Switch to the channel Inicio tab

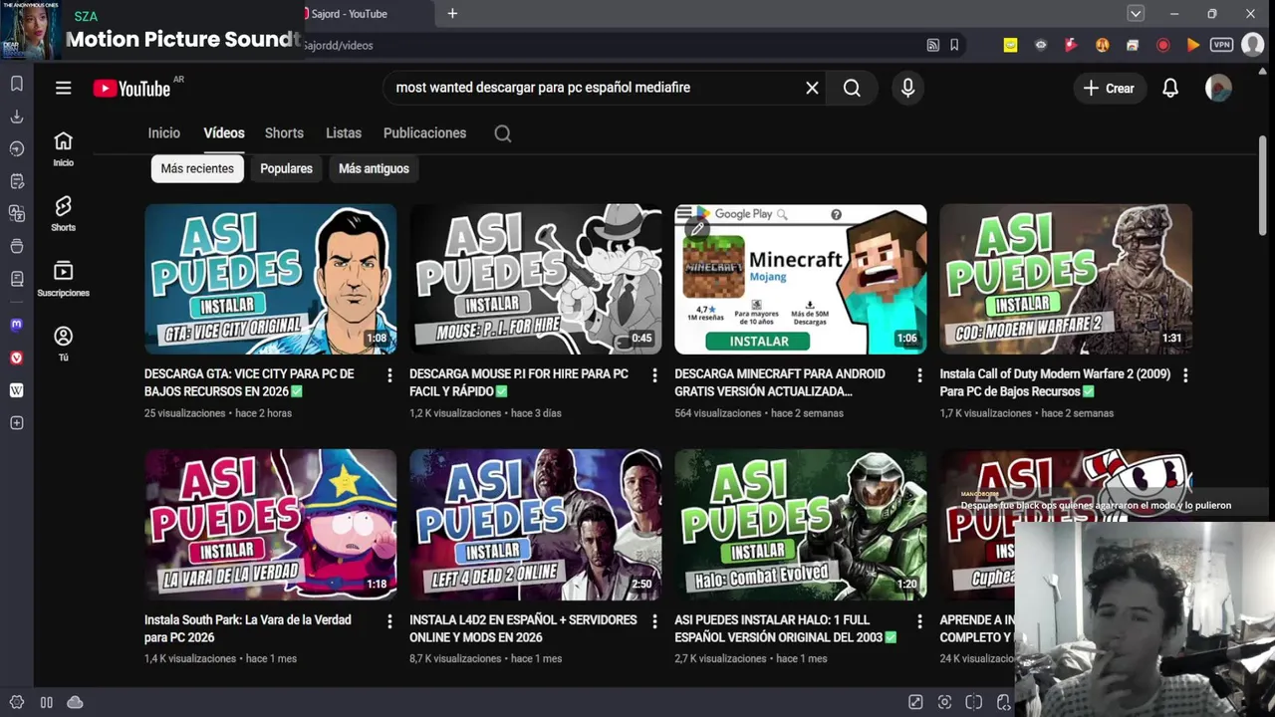point(164,133)
